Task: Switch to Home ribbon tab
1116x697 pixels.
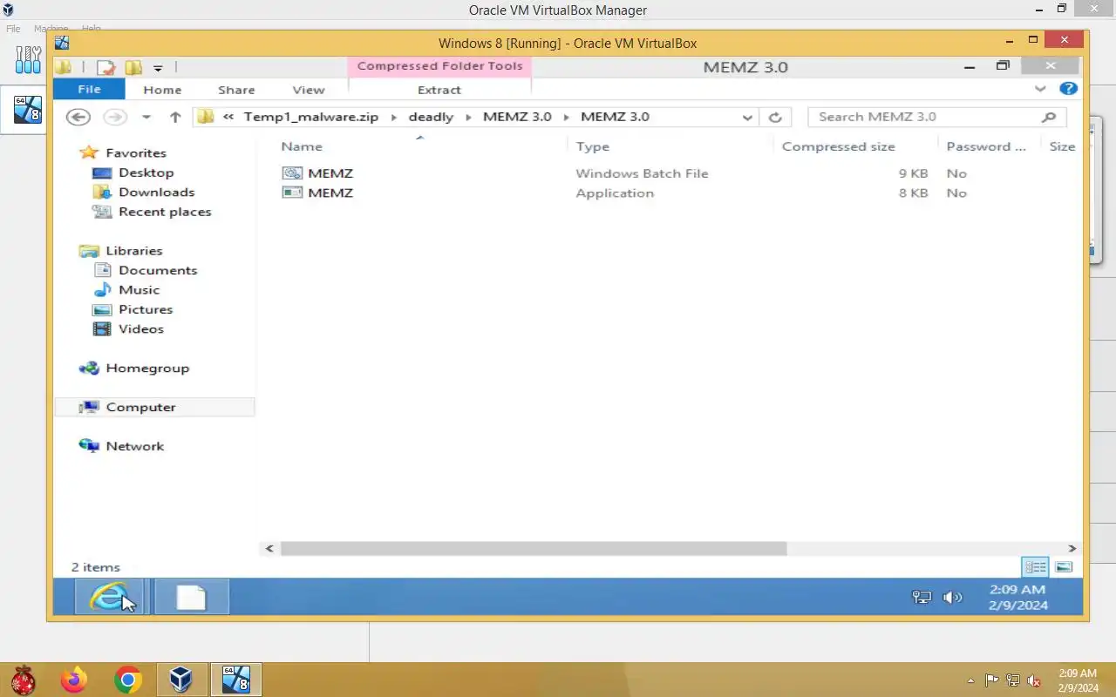Action: click(162, 90)
